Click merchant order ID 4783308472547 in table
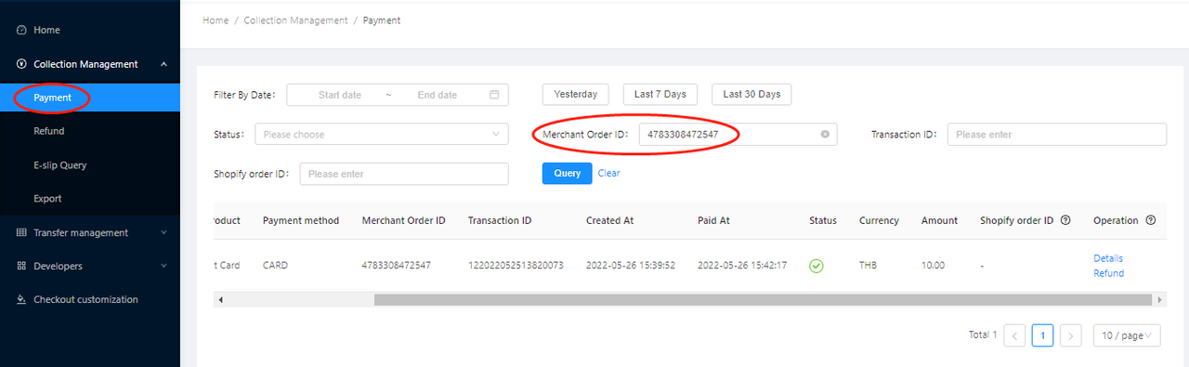 pos(397,266)
